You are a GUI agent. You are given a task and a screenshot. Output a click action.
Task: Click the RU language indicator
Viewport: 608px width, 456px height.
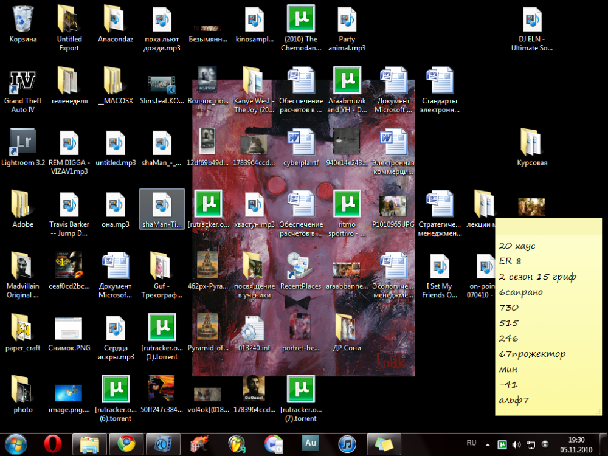tap(471, 443)
